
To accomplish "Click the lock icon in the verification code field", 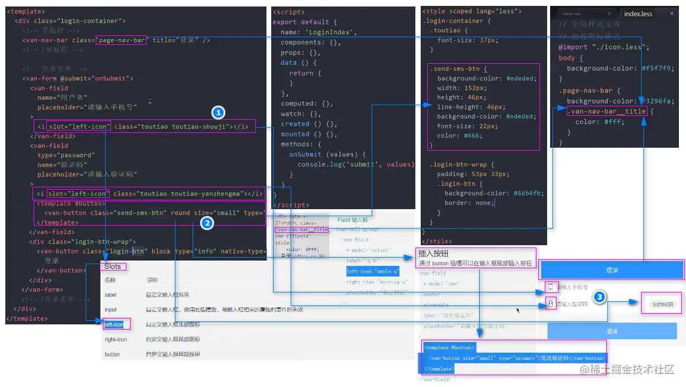I will click(550, 303).
